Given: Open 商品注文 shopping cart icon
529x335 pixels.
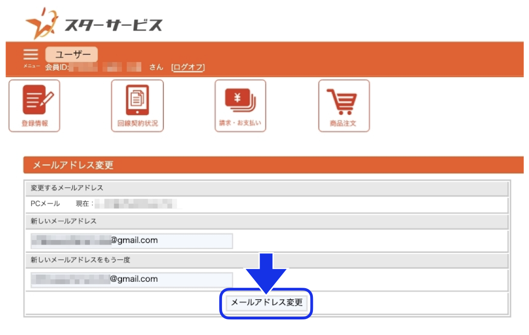Looking at the screenshot, I should point(344,106).
